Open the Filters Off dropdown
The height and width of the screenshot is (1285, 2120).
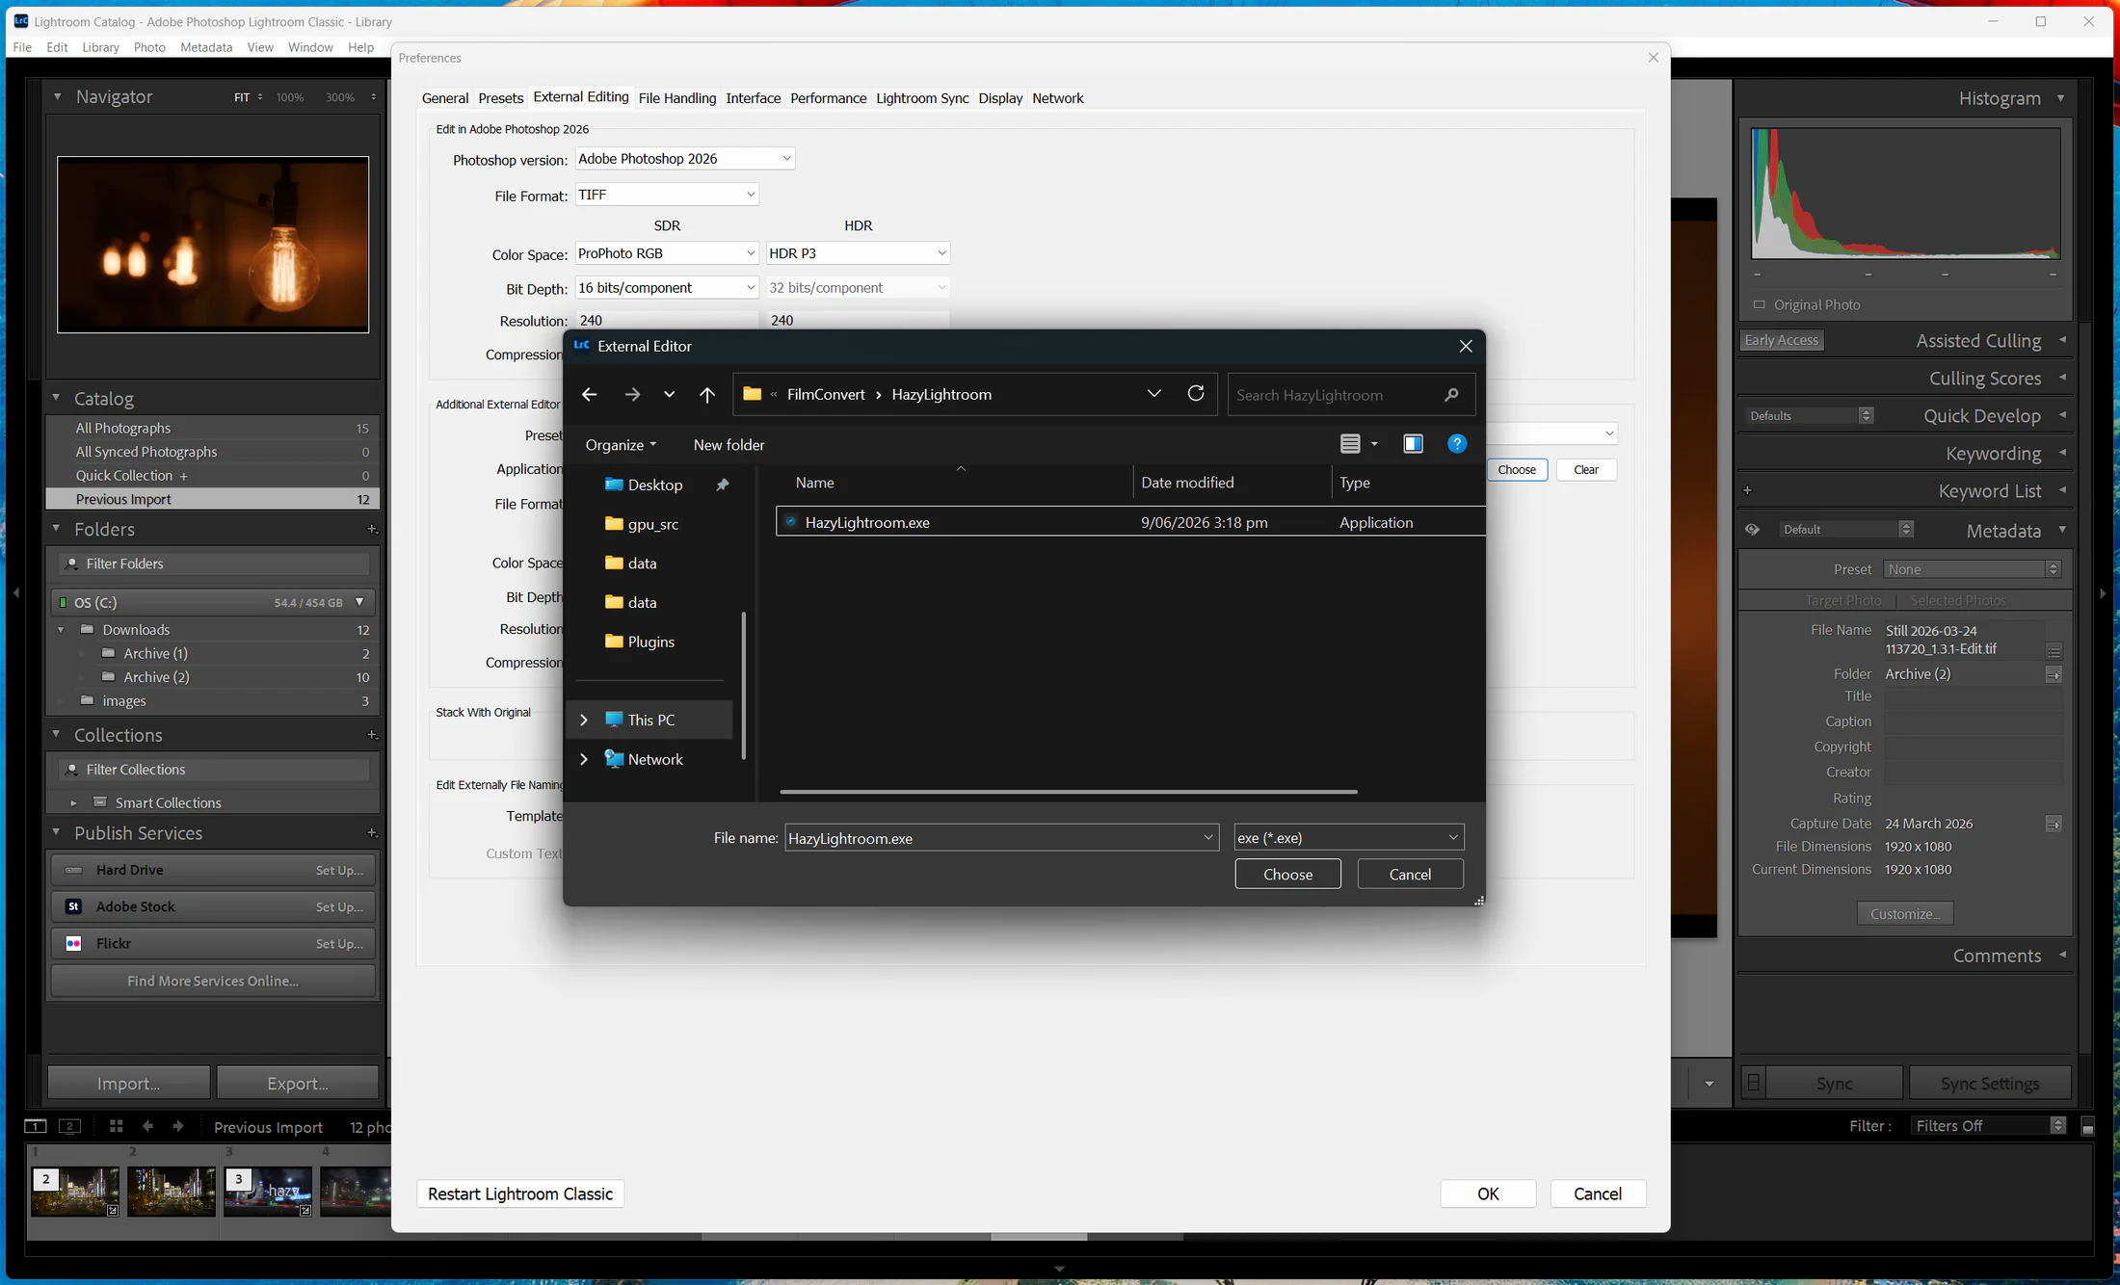tap(1989, 1126)
